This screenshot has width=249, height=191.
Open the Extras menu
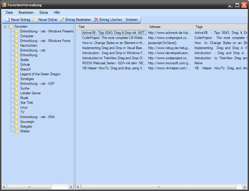(x=44, y=13)
